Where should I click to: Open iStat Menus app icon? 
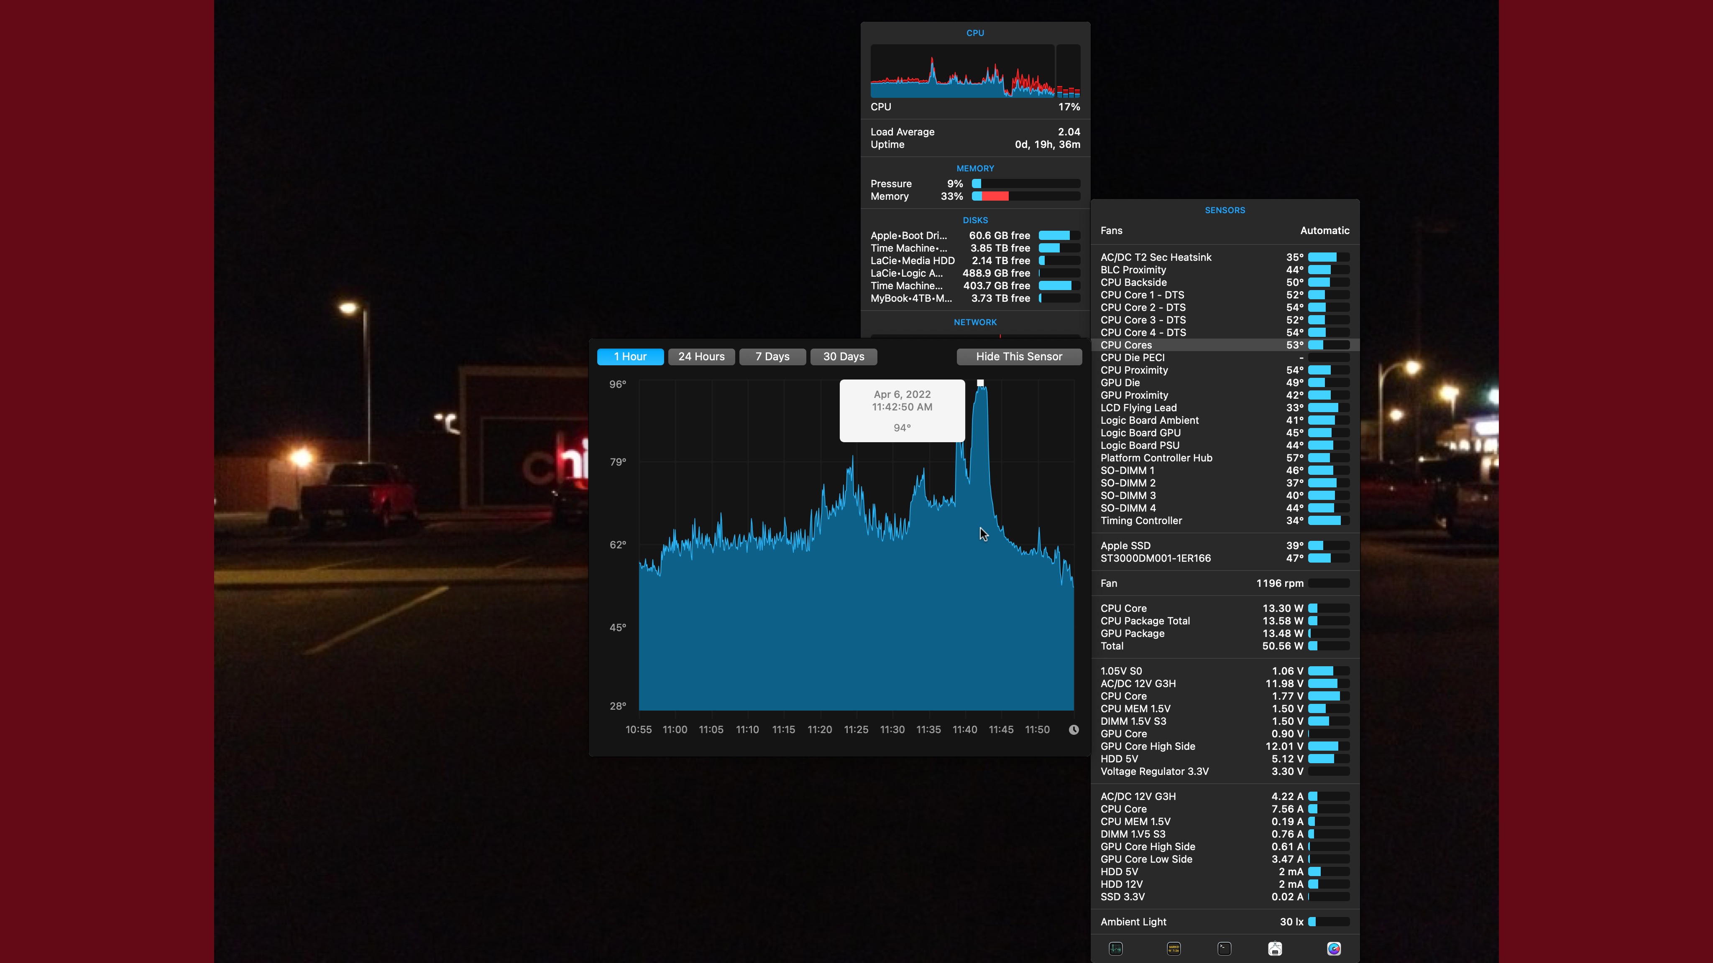1333,948
